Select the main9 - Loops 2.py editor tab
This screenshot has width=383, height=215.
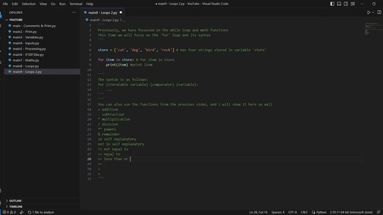coord(102,13)
